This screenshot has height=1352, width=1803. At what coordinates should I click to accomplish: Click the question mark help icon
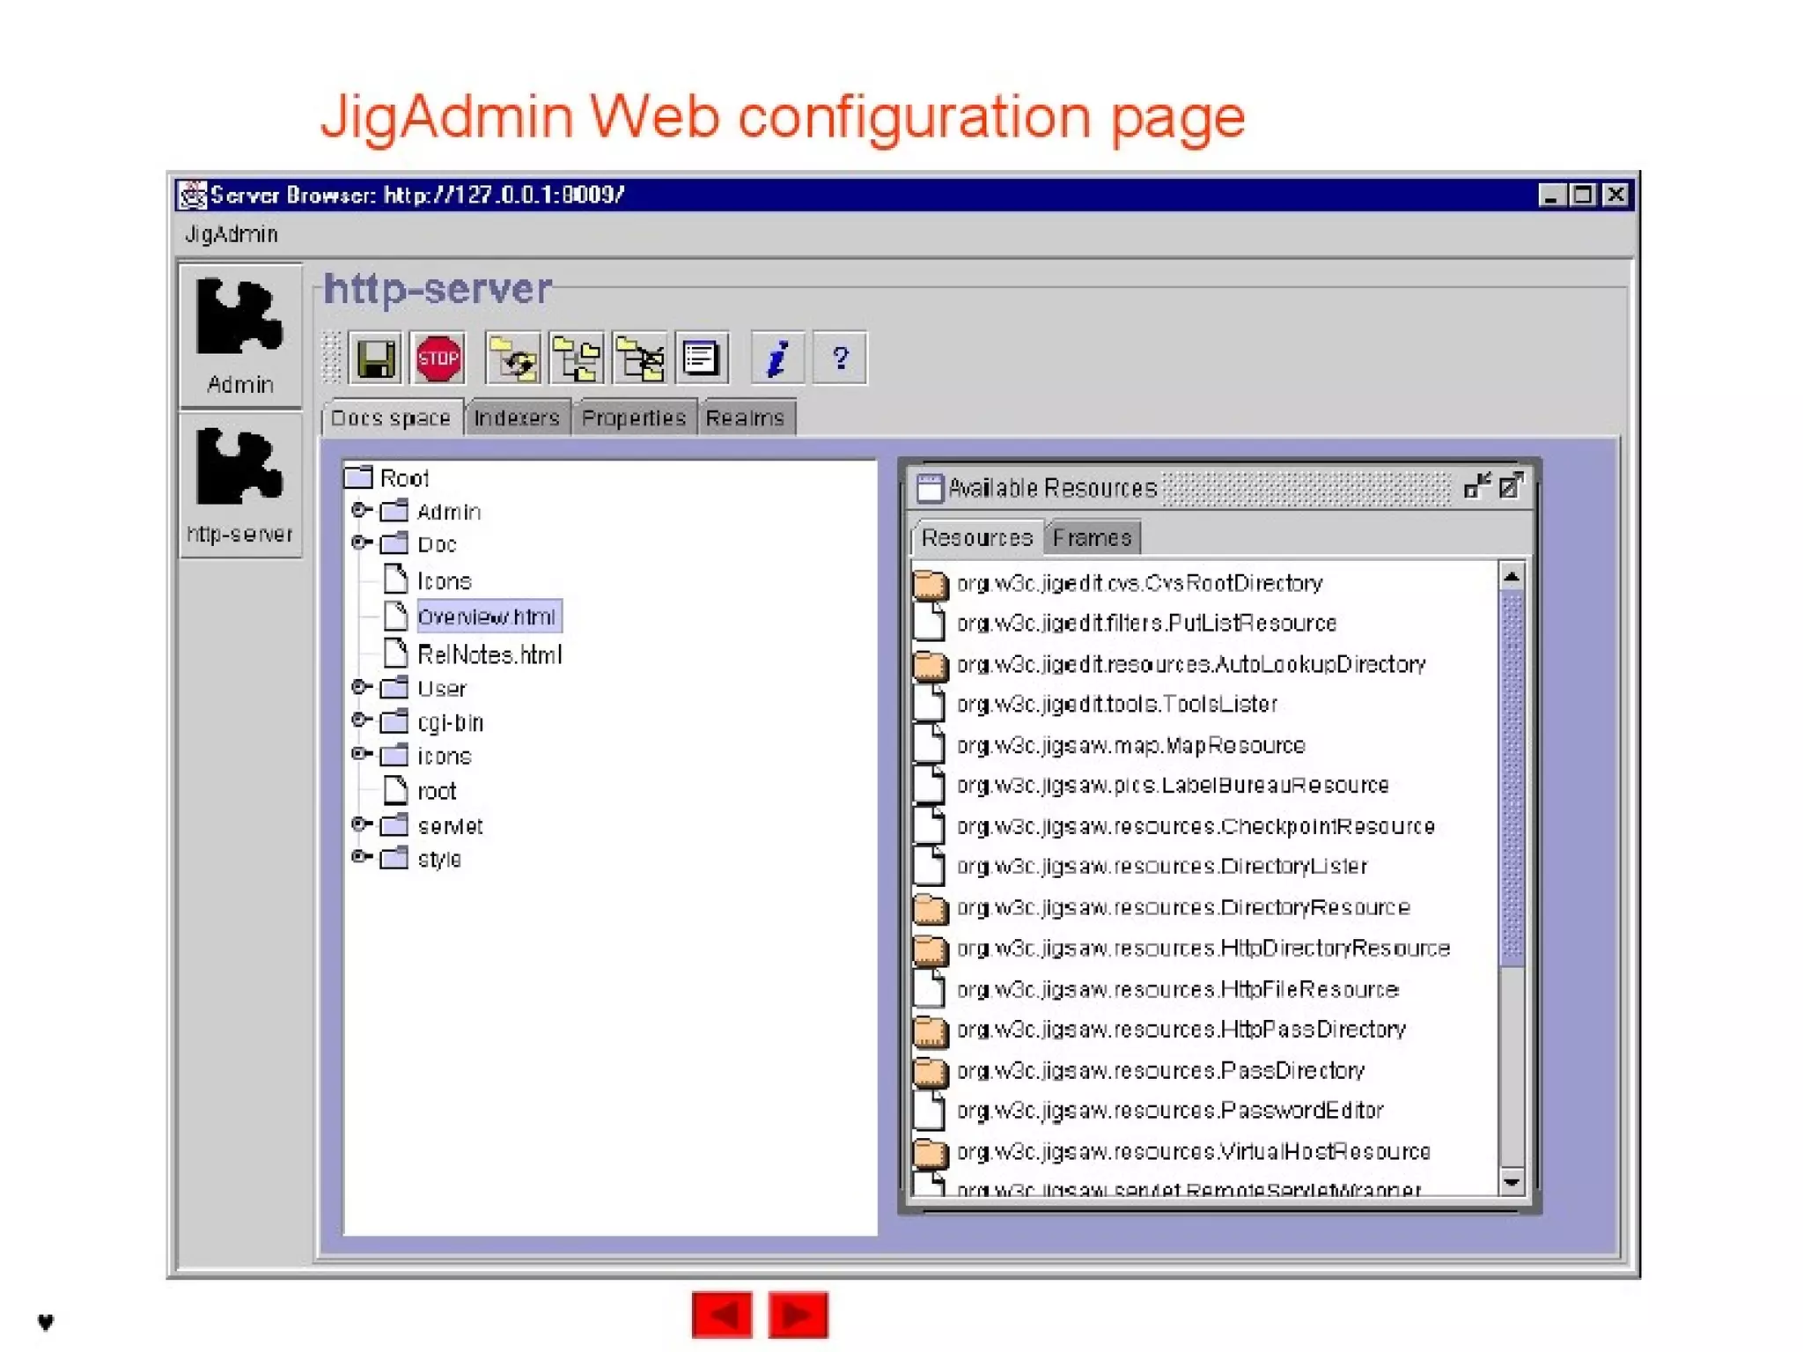pos(840,358)
